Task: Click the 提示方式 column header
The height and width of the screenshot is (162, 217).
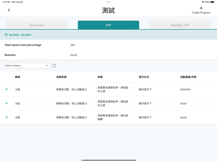Action: tap(144, 77)
